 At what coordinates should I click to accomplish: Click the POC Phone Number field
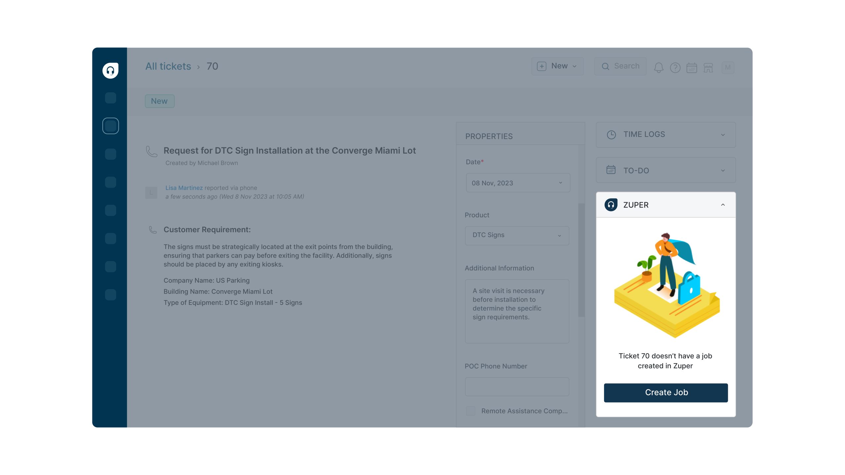click(x=517, y=387)
